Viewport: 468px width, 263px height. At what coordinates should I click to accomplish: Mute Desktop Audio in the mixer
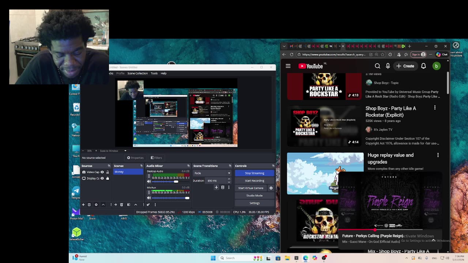(x=149, y=182)
